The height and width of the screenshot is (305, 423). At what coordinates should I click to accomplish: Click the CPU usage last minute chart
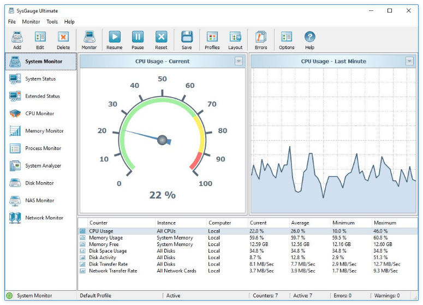(x=333, y=140)
